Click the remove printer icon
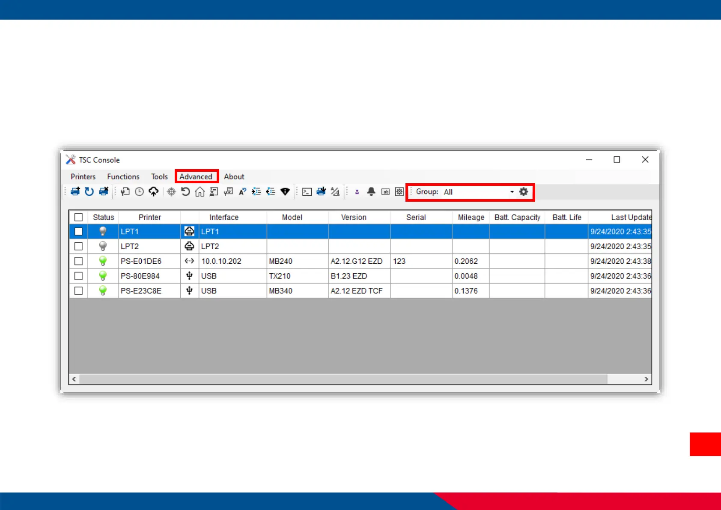The height and width of the screenshot is (510, 721). [x=104, y=191]
